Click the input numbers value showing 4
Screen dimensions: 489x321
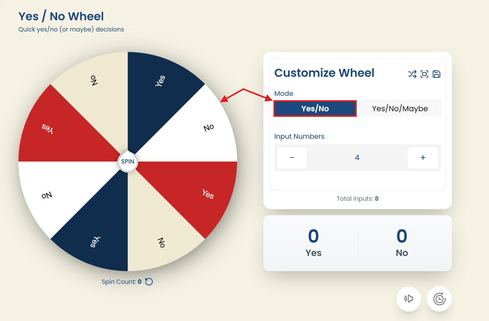357,157
